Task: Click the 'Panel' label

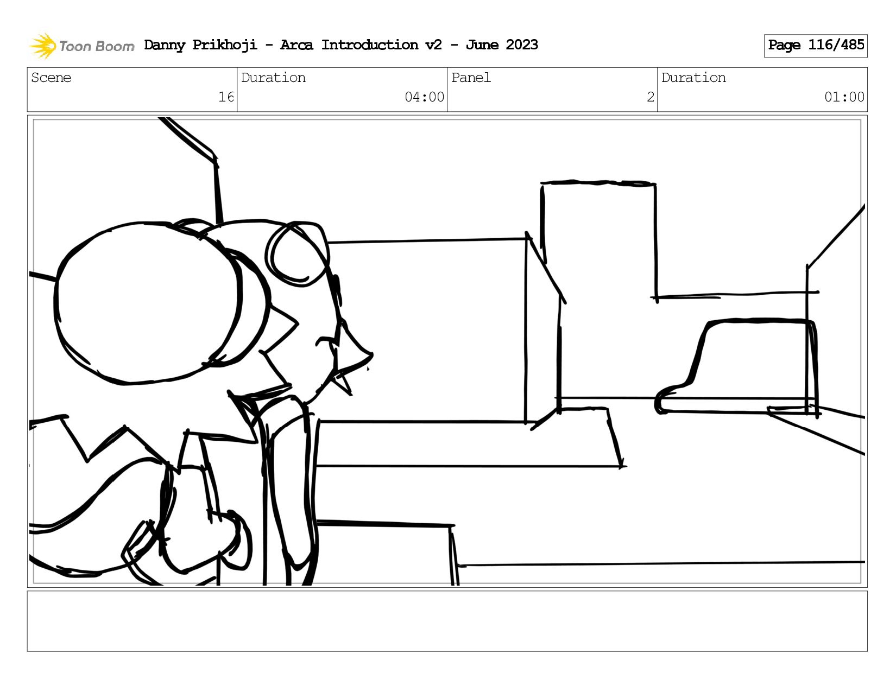Action: (x=471, y=78)
